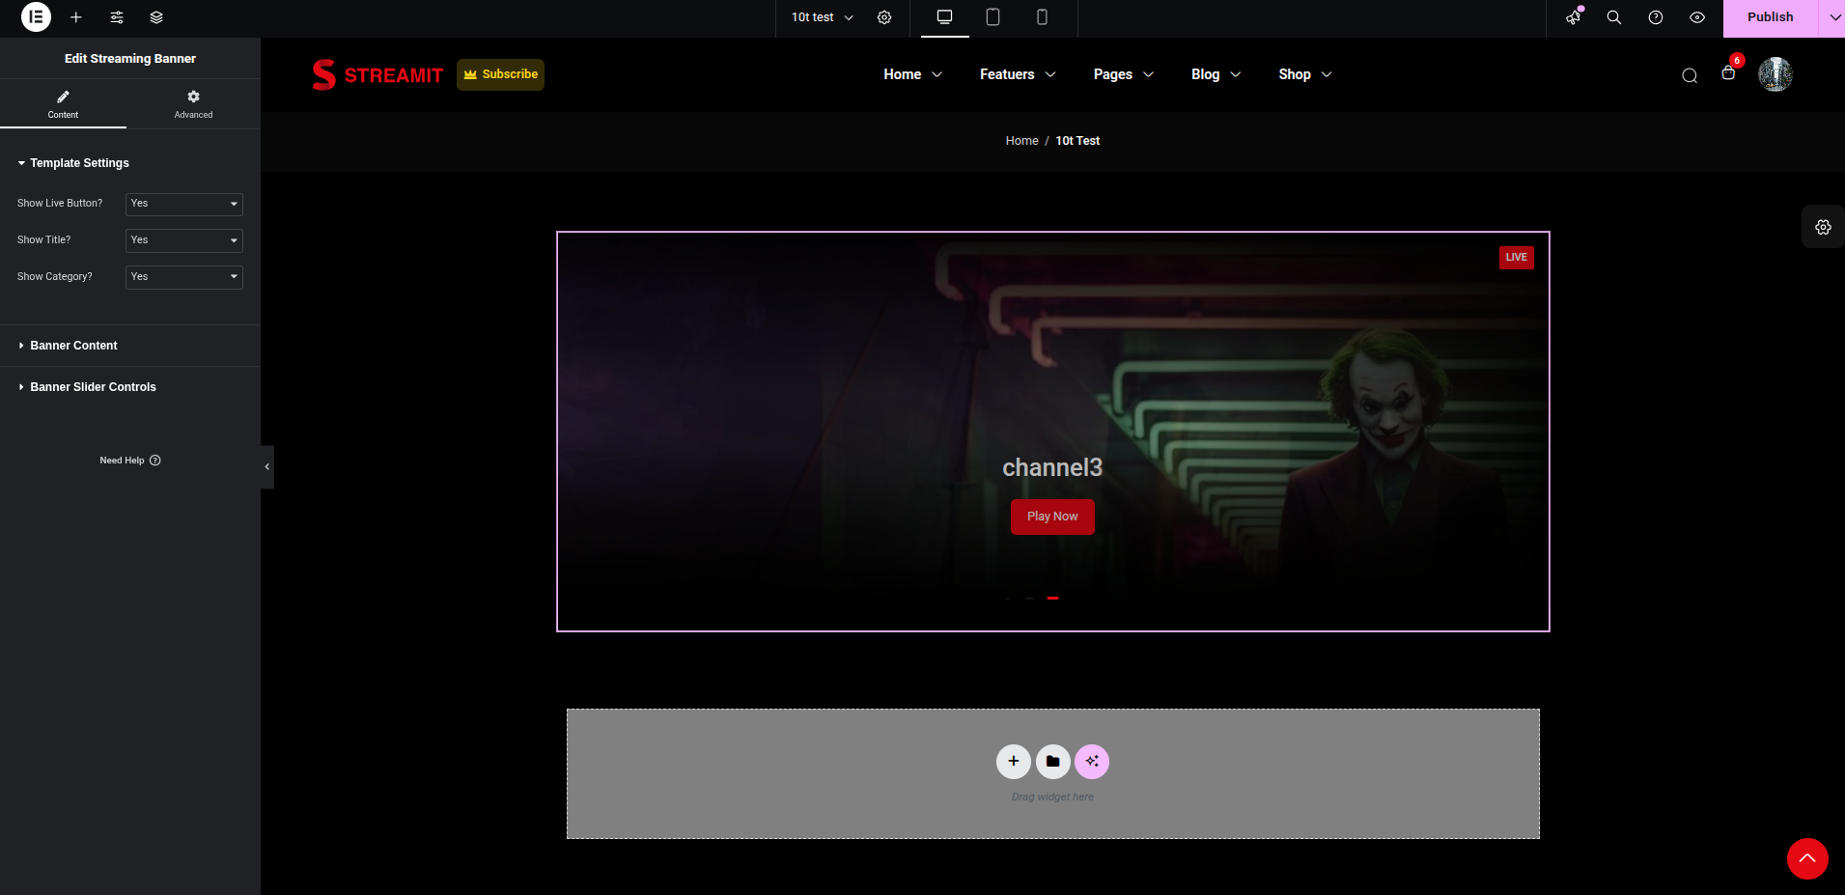This screenshot has height=895, width=1845.
Task: Open the Blog menu
Action: pyautogui.click(x=1216, y=74)
